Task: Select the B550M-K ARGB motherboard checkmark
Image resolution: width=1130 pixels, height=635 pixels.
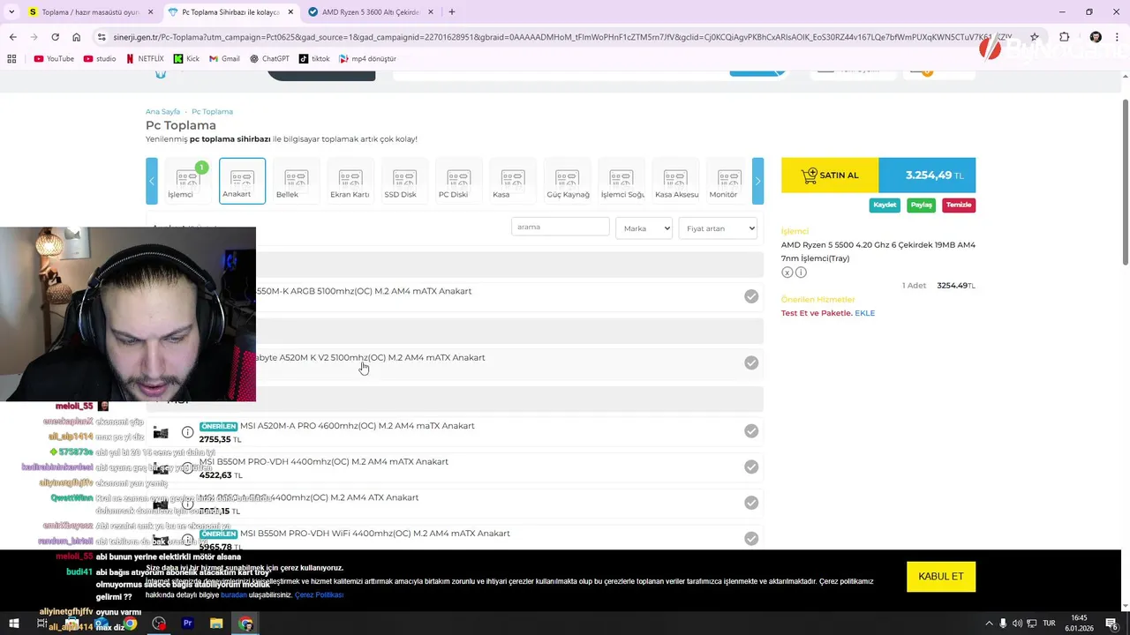Action: (x=751, y=296)
